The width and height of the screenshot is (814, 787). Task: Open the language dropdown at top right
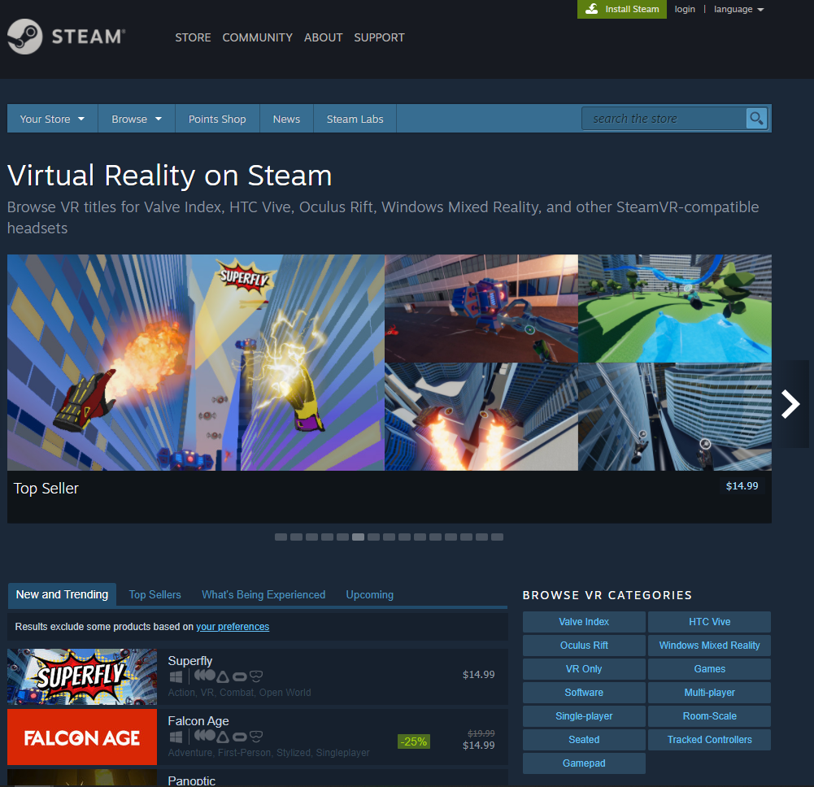coord(738,9)
